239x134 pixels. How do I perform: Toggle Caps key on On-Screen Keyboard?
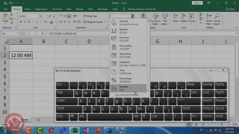click(x=67, y=101)
